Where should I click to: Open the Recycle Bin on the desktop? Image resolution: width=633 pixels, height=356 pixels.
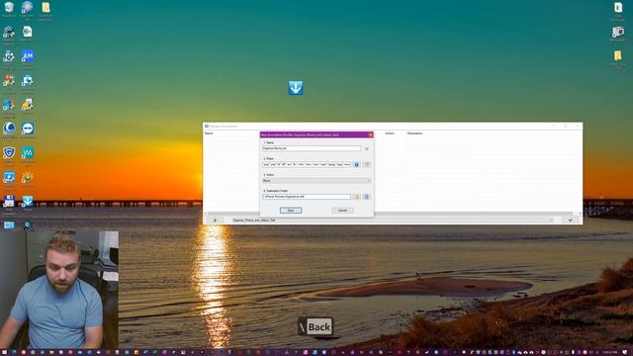pyautogui.click(x=9, y=7)
